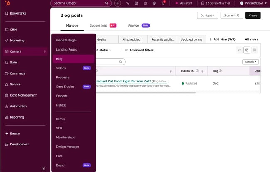Click the undo view changes icon
The width and height of the screenshot is (270, 172).
tap(239, 50)
